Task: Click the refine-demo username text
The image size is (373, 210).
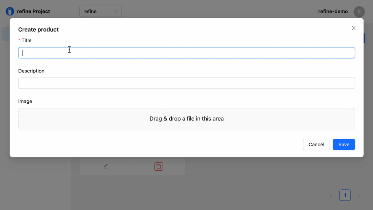Action: 333,11
